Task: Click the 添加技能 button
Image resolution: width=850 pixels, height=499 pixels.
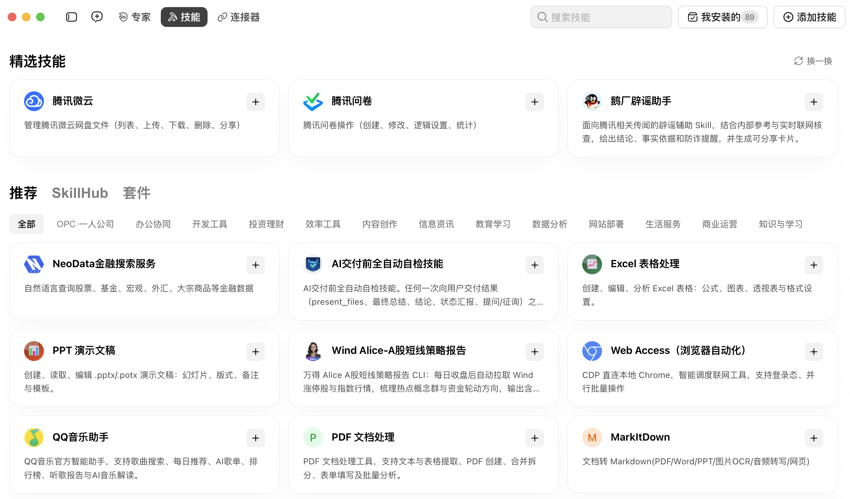Action: (x=810, y=17)
